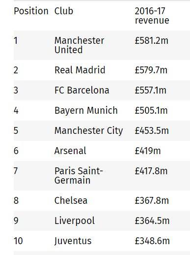Click the £557.1m revenue cell

(x=150, y=90)
